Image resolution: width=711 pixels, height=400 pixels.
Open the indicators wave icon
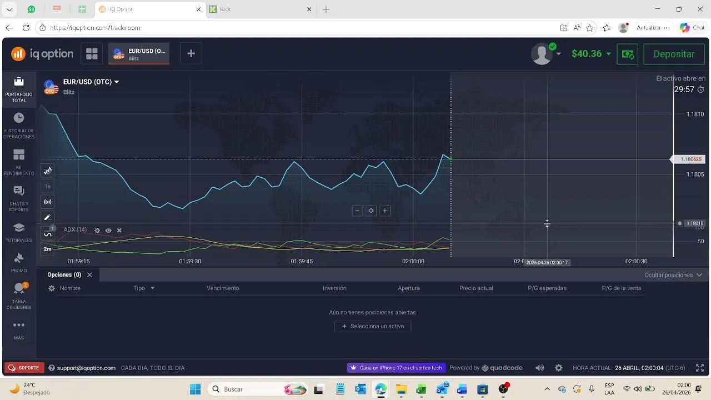(48, 234)
